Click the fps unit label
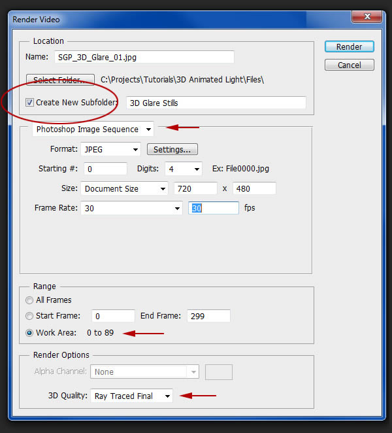The height and width of the screenshot is (433, 392). pyautogui.click(x=250, y=207)
